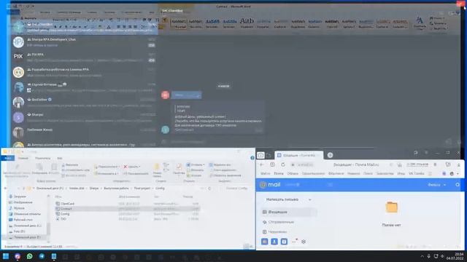Click the microphone icon in system tray
Screen dimensions: 467x262
[x=428, y=256]
